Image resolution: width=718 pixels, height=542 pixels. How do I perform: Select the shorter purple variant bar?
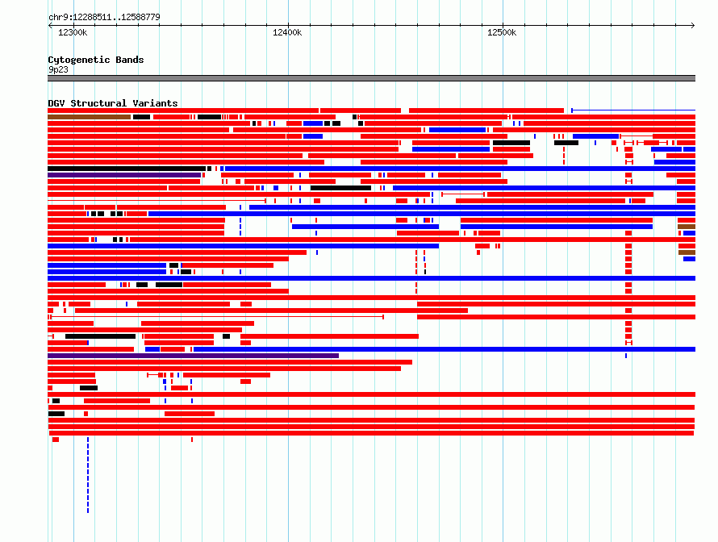tap(124, 175)
